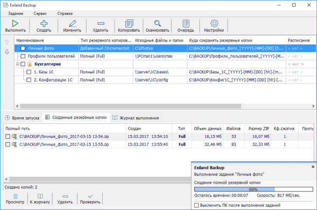
Task: Click the Копировать toolbar icon
Action: pos(129,24)
